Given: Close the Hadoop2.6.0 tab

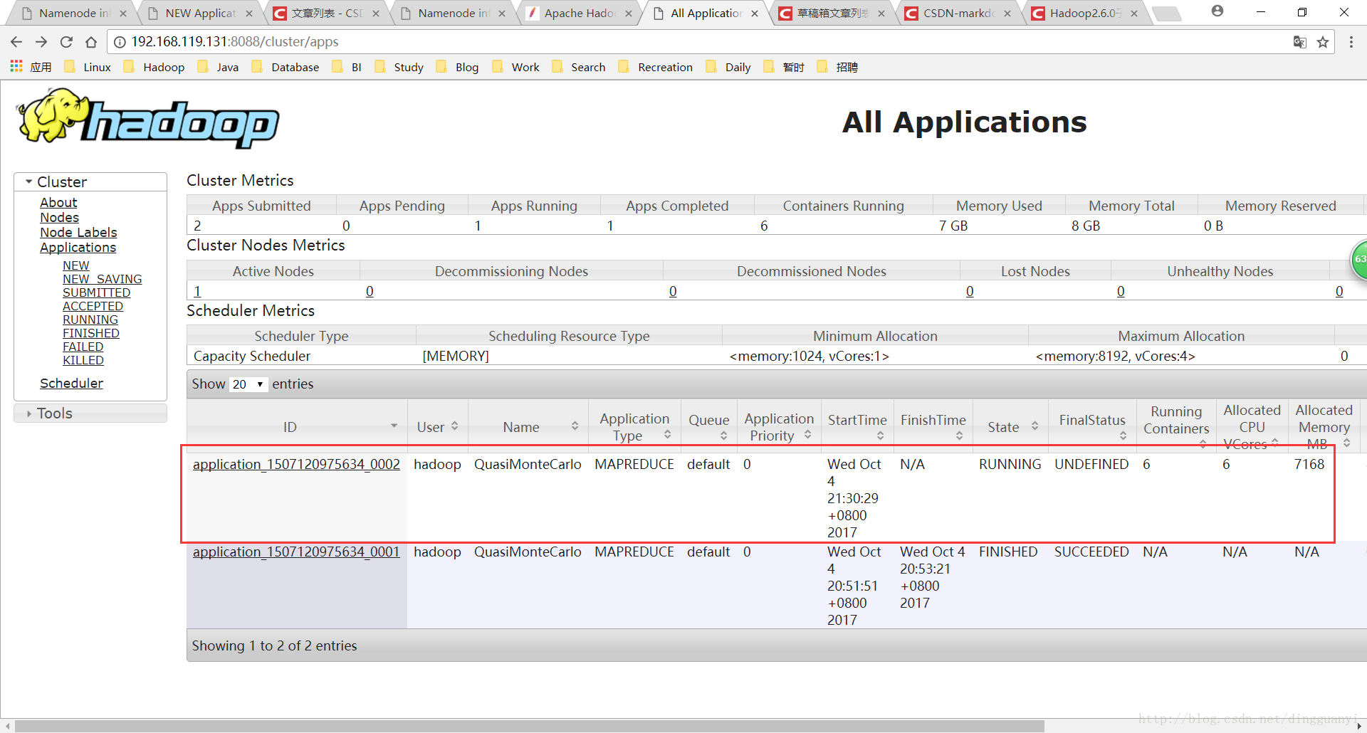Looking at the screenshot, I should tap(1134, 14).
